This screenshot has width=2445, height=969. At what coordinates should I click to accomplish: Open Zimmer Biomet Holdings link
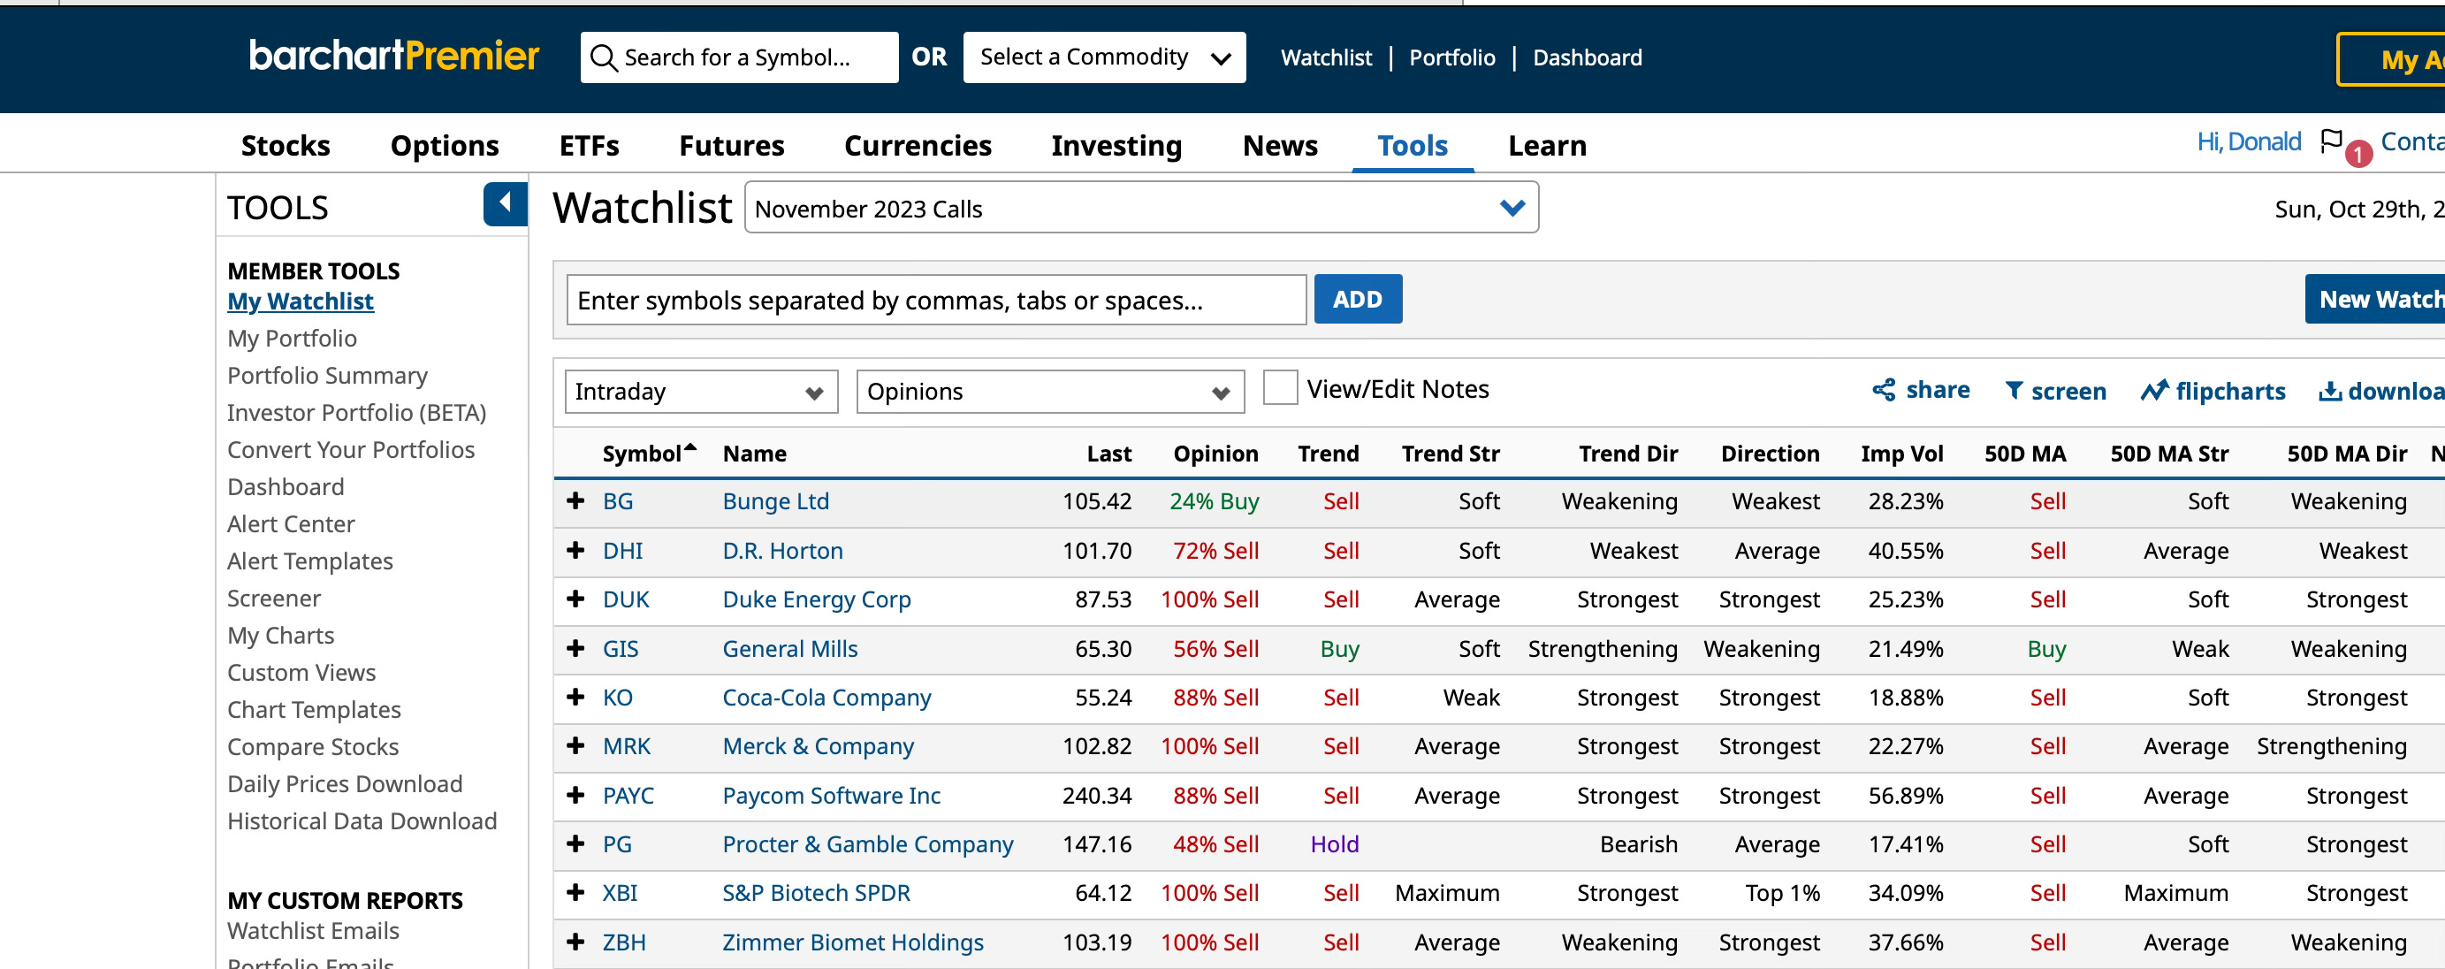click(x=852, y=942)
